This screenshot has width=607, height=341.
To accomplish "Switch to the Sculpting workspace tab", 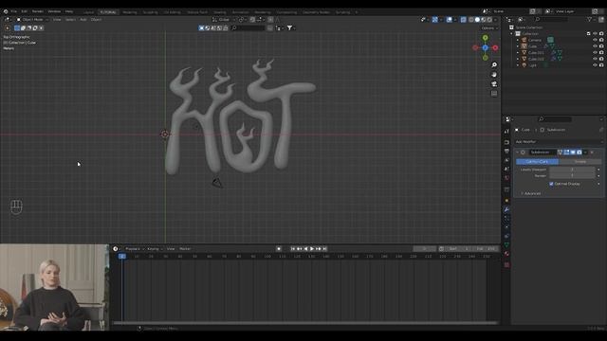I will 151,12.
